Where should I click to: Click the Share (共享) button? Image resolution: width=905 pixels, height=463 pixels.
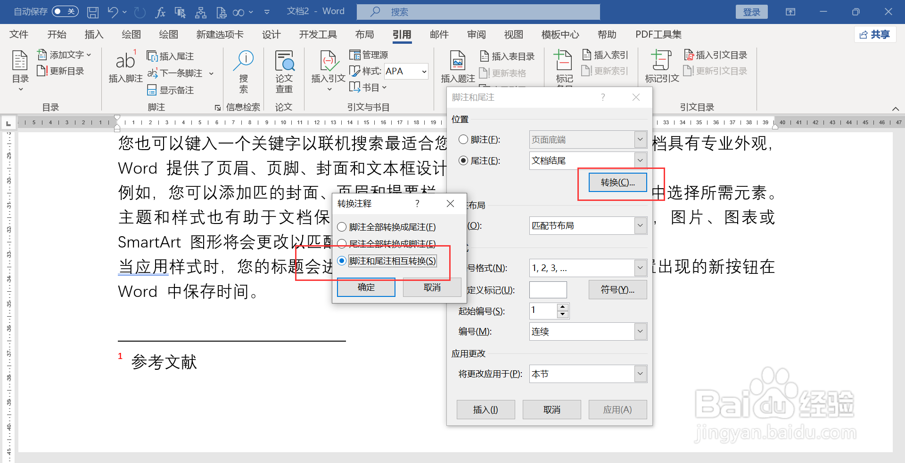pos(875,34)
